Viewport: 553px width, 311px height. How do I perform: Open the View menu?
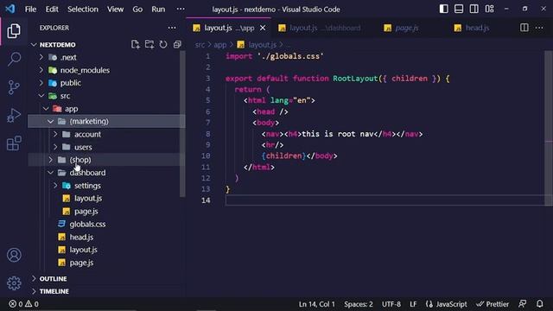click(115, 10)
